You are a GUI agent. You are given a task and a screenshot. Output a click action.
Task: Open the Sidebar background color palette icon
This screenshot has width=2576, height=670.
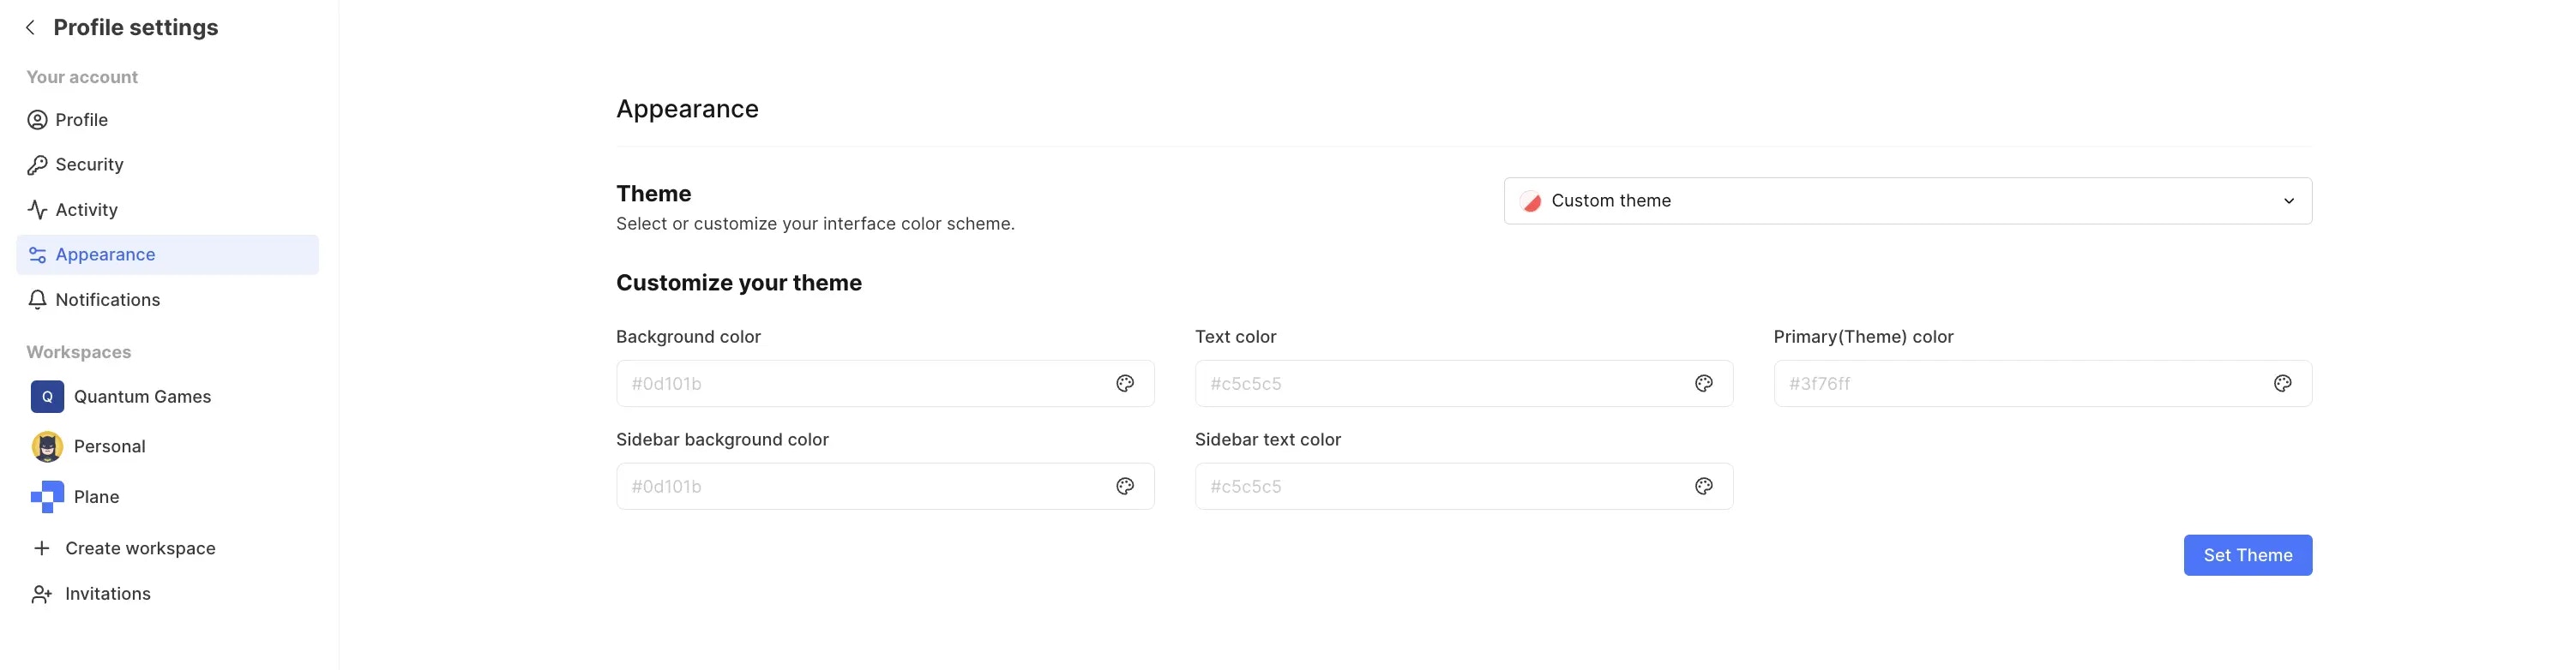(1125, 487)
